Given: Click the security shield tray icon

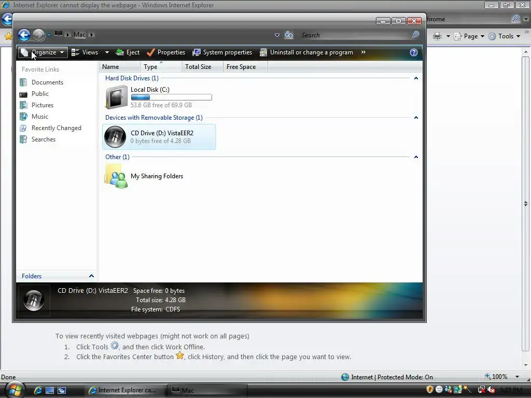Looking at the screenshot, I should [430, 390].
